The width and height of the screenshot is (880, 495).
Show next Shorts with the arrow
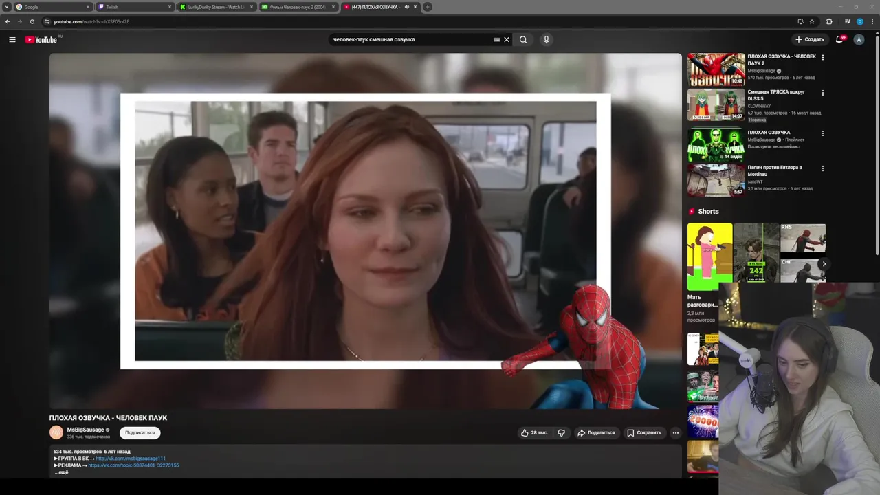tap(824, 264)
